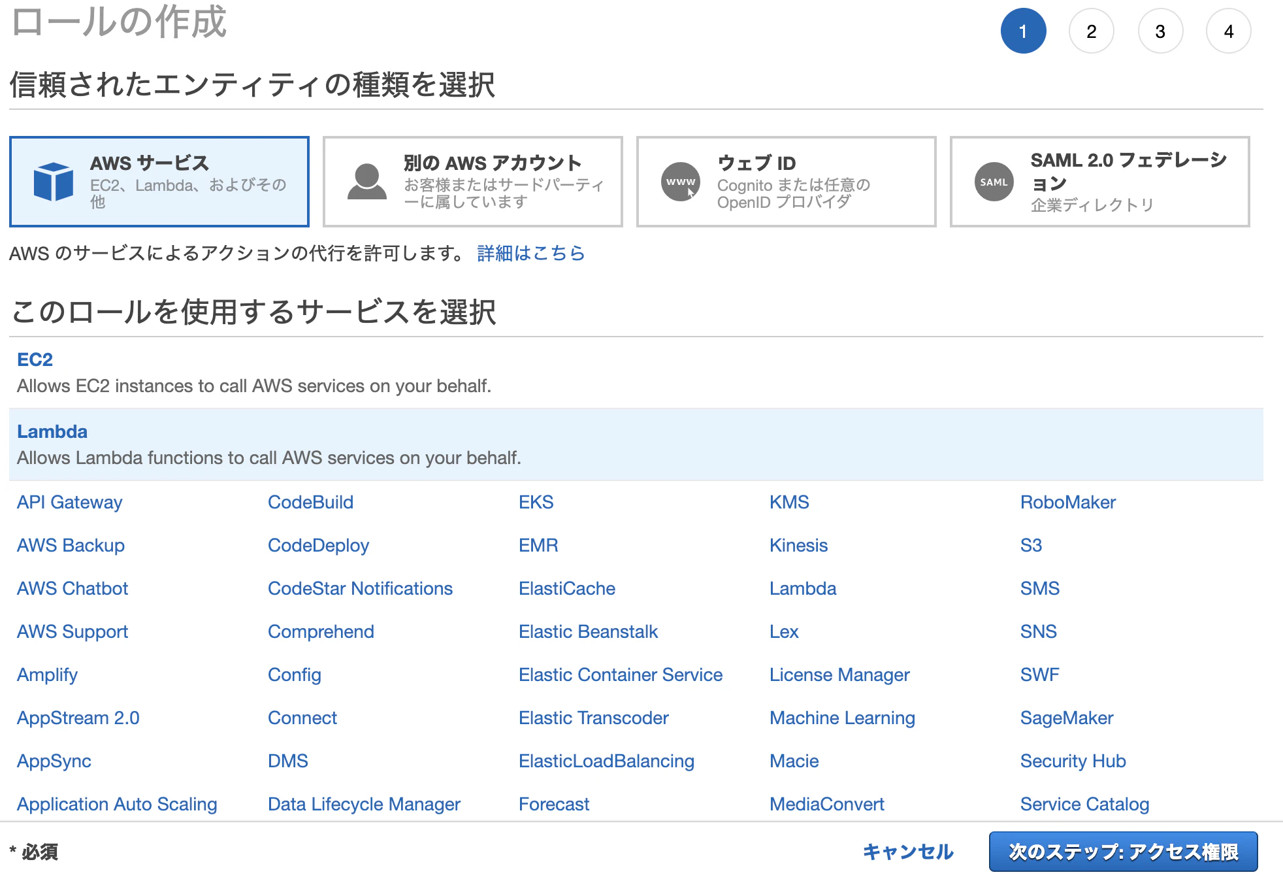Select the SAML 2.0 フェデレーション option
Image resolution: width=1283 pixels, height=881 pixels.
[1099, 181]
